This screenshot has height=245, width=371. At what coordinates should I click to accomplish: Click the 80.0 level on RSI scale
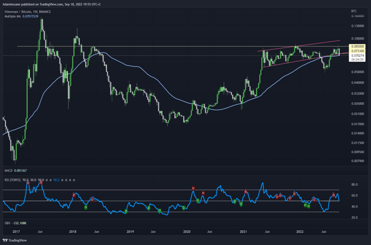[x=354, y=185]
